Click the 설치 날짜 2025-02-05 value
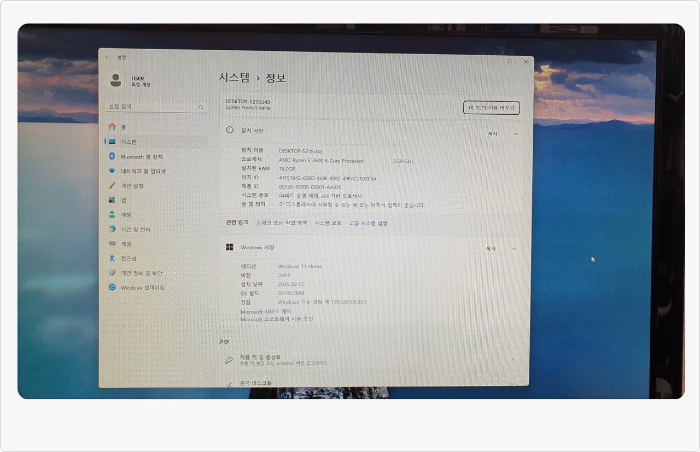The height and width of the screenshot is (452, 700). (291, 284)
